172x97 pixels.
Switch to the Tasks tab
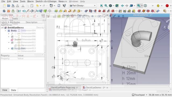15,19
